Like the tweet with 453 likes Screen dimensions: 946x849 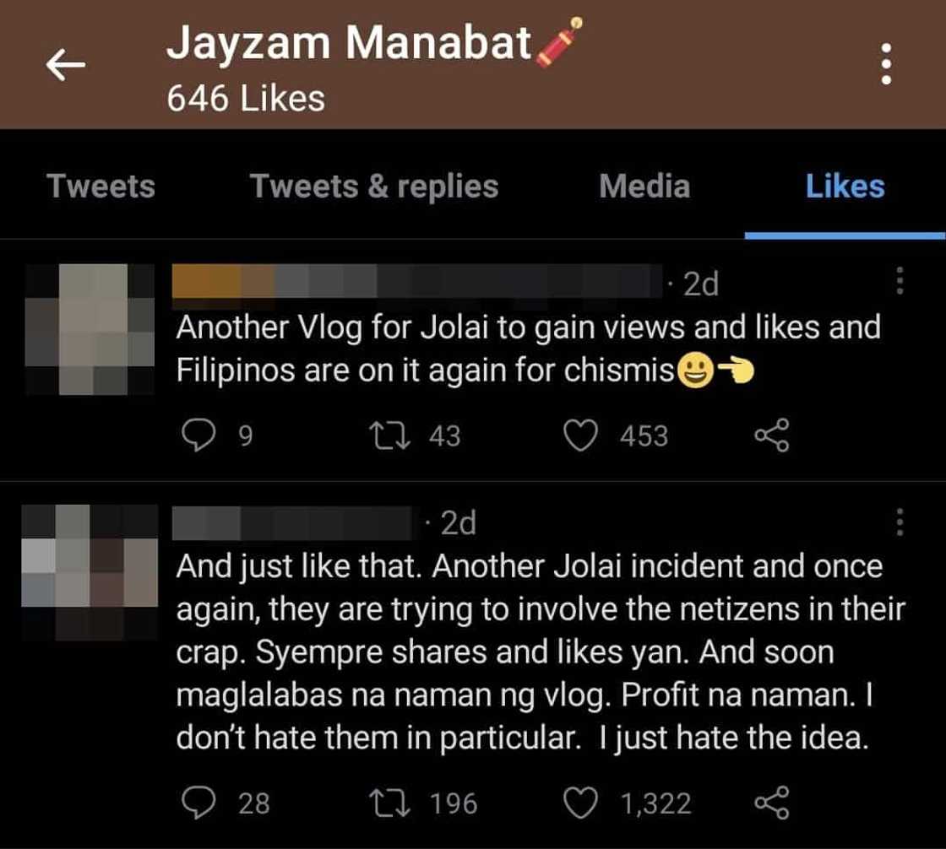[580, 435]
